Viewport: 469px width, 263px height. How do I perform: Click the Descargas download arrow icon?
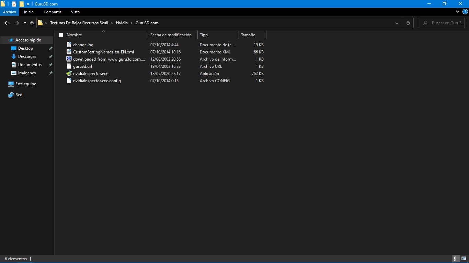(14, 57)
